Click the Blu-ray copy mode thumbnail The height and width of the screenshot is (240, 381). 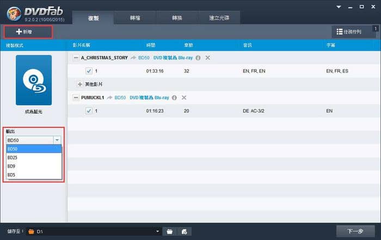(34, 80)
